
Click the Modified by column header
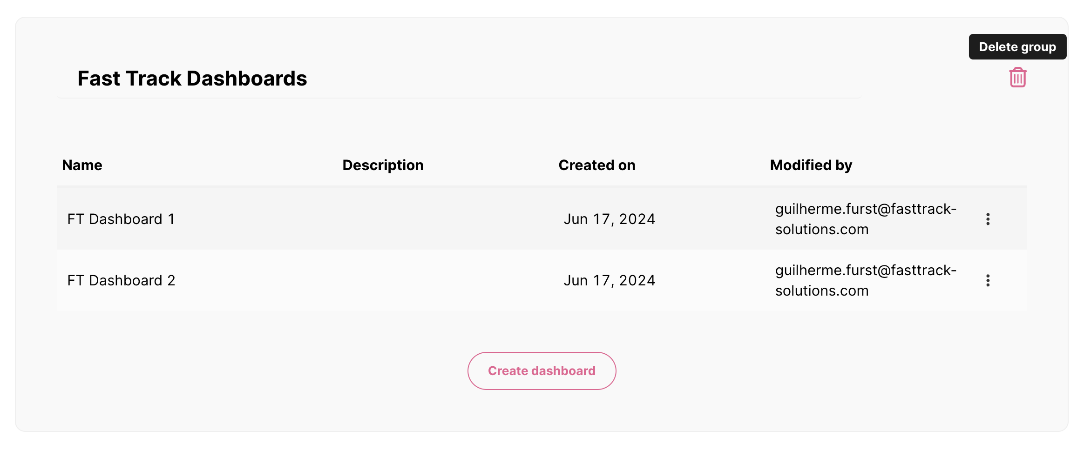(811, 165)
